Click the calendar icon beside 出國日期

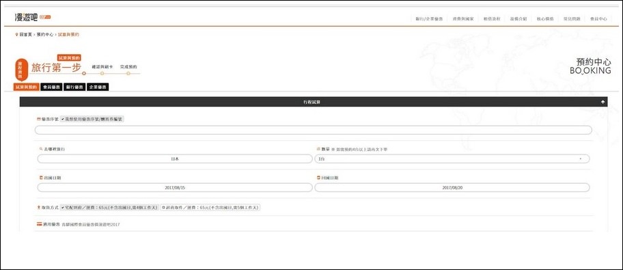point(40,178)
